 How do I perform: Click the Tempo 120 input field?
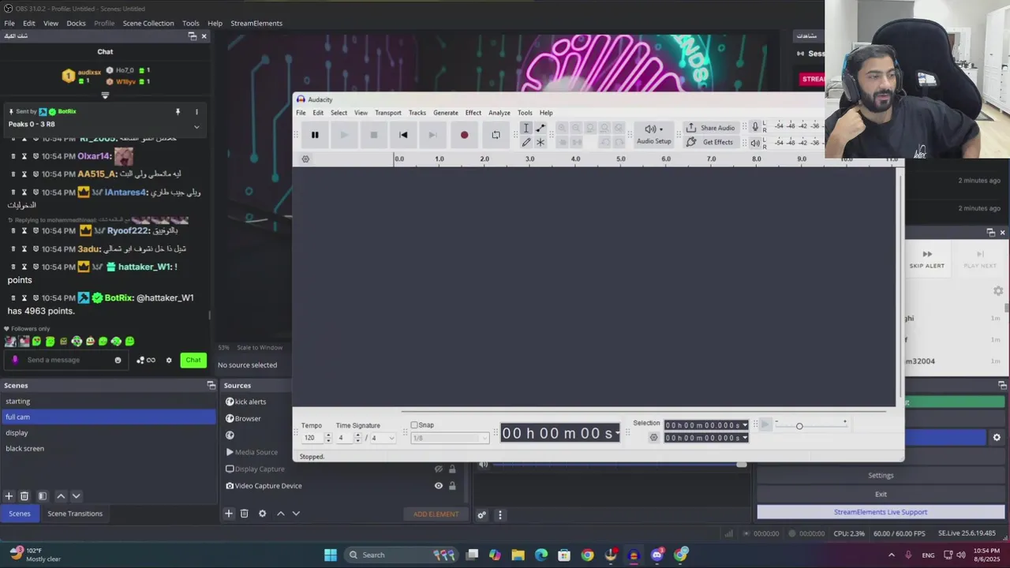click(x=312, y=438)
